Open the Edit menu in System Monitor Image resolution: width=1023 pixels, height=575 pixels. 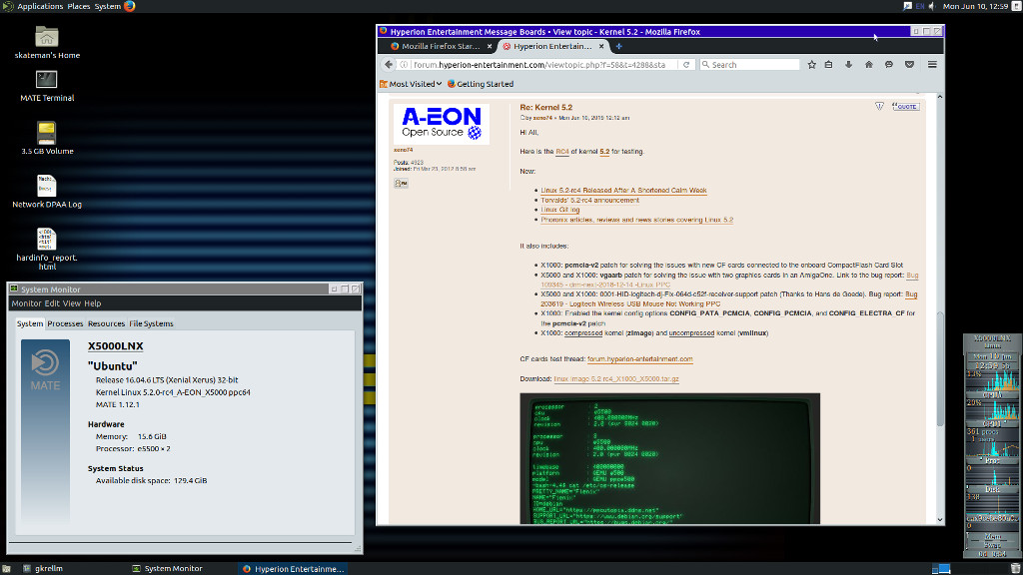[52, 303]
